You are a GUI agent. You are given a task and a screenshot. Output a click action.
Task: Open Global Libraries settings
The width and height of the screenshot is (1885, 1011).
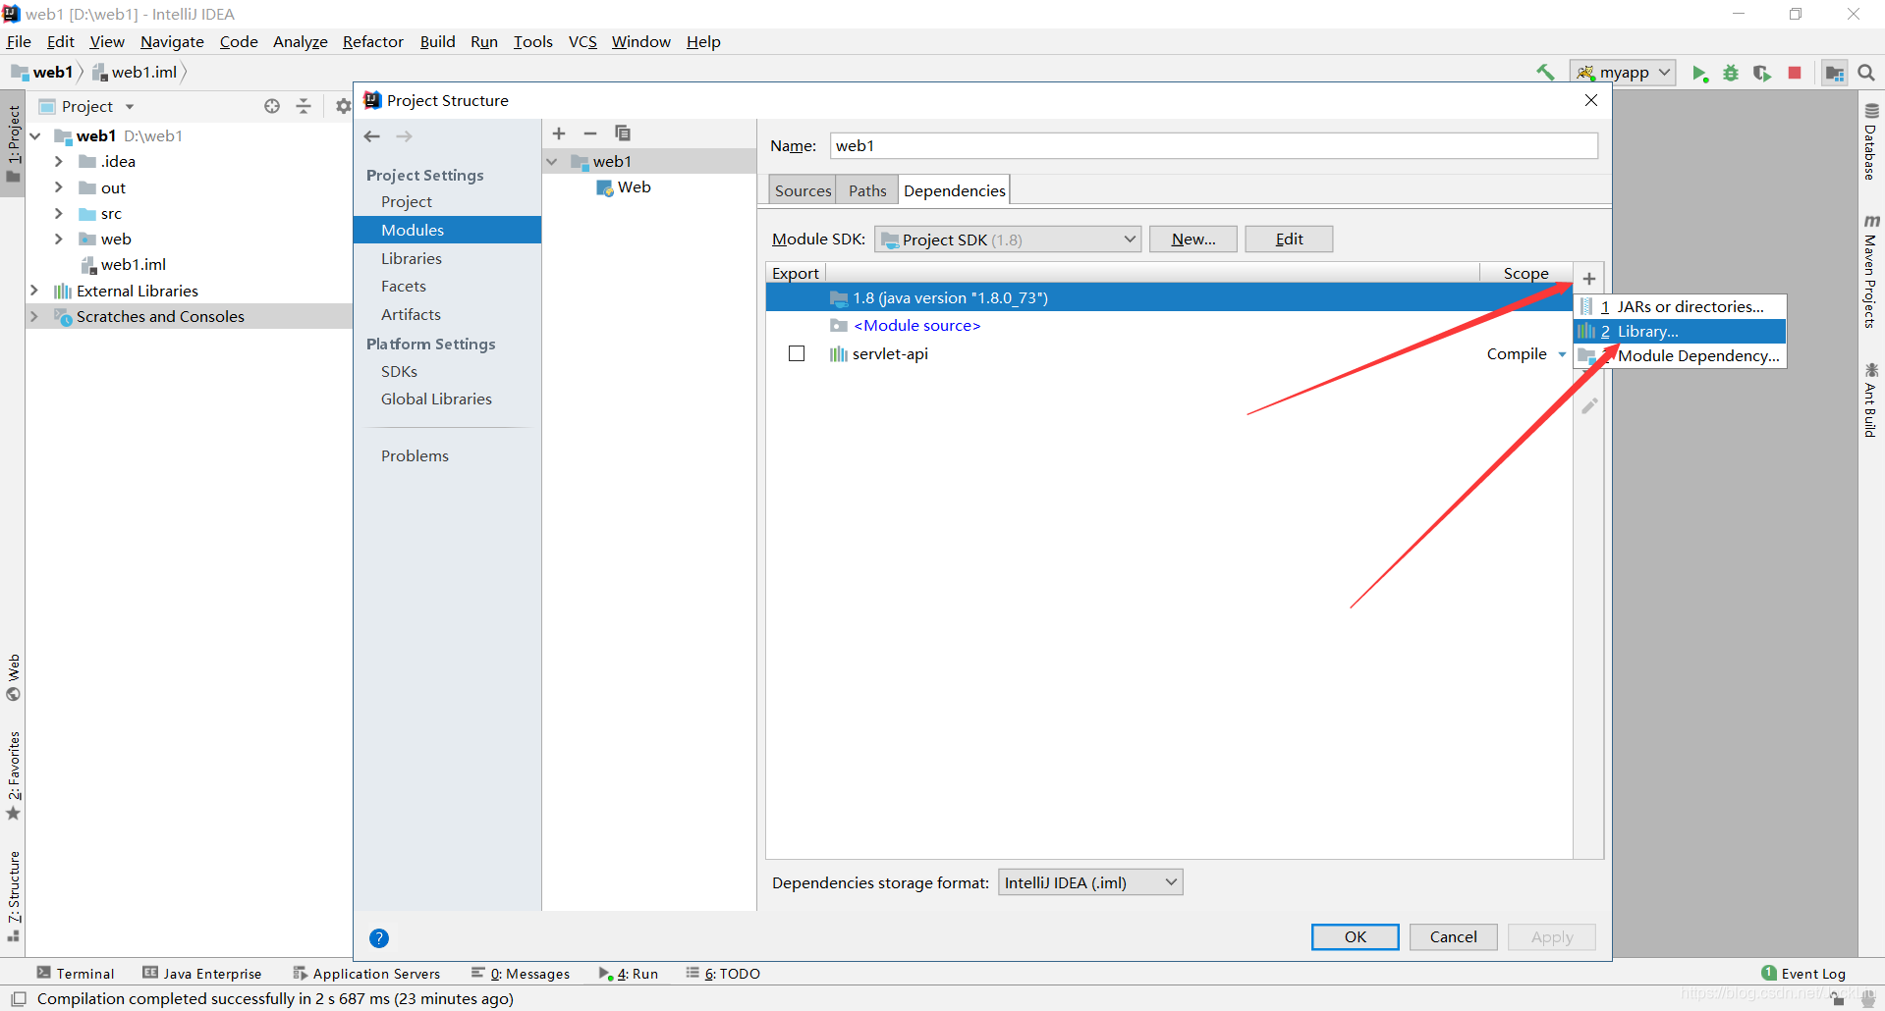pos(436,399)
